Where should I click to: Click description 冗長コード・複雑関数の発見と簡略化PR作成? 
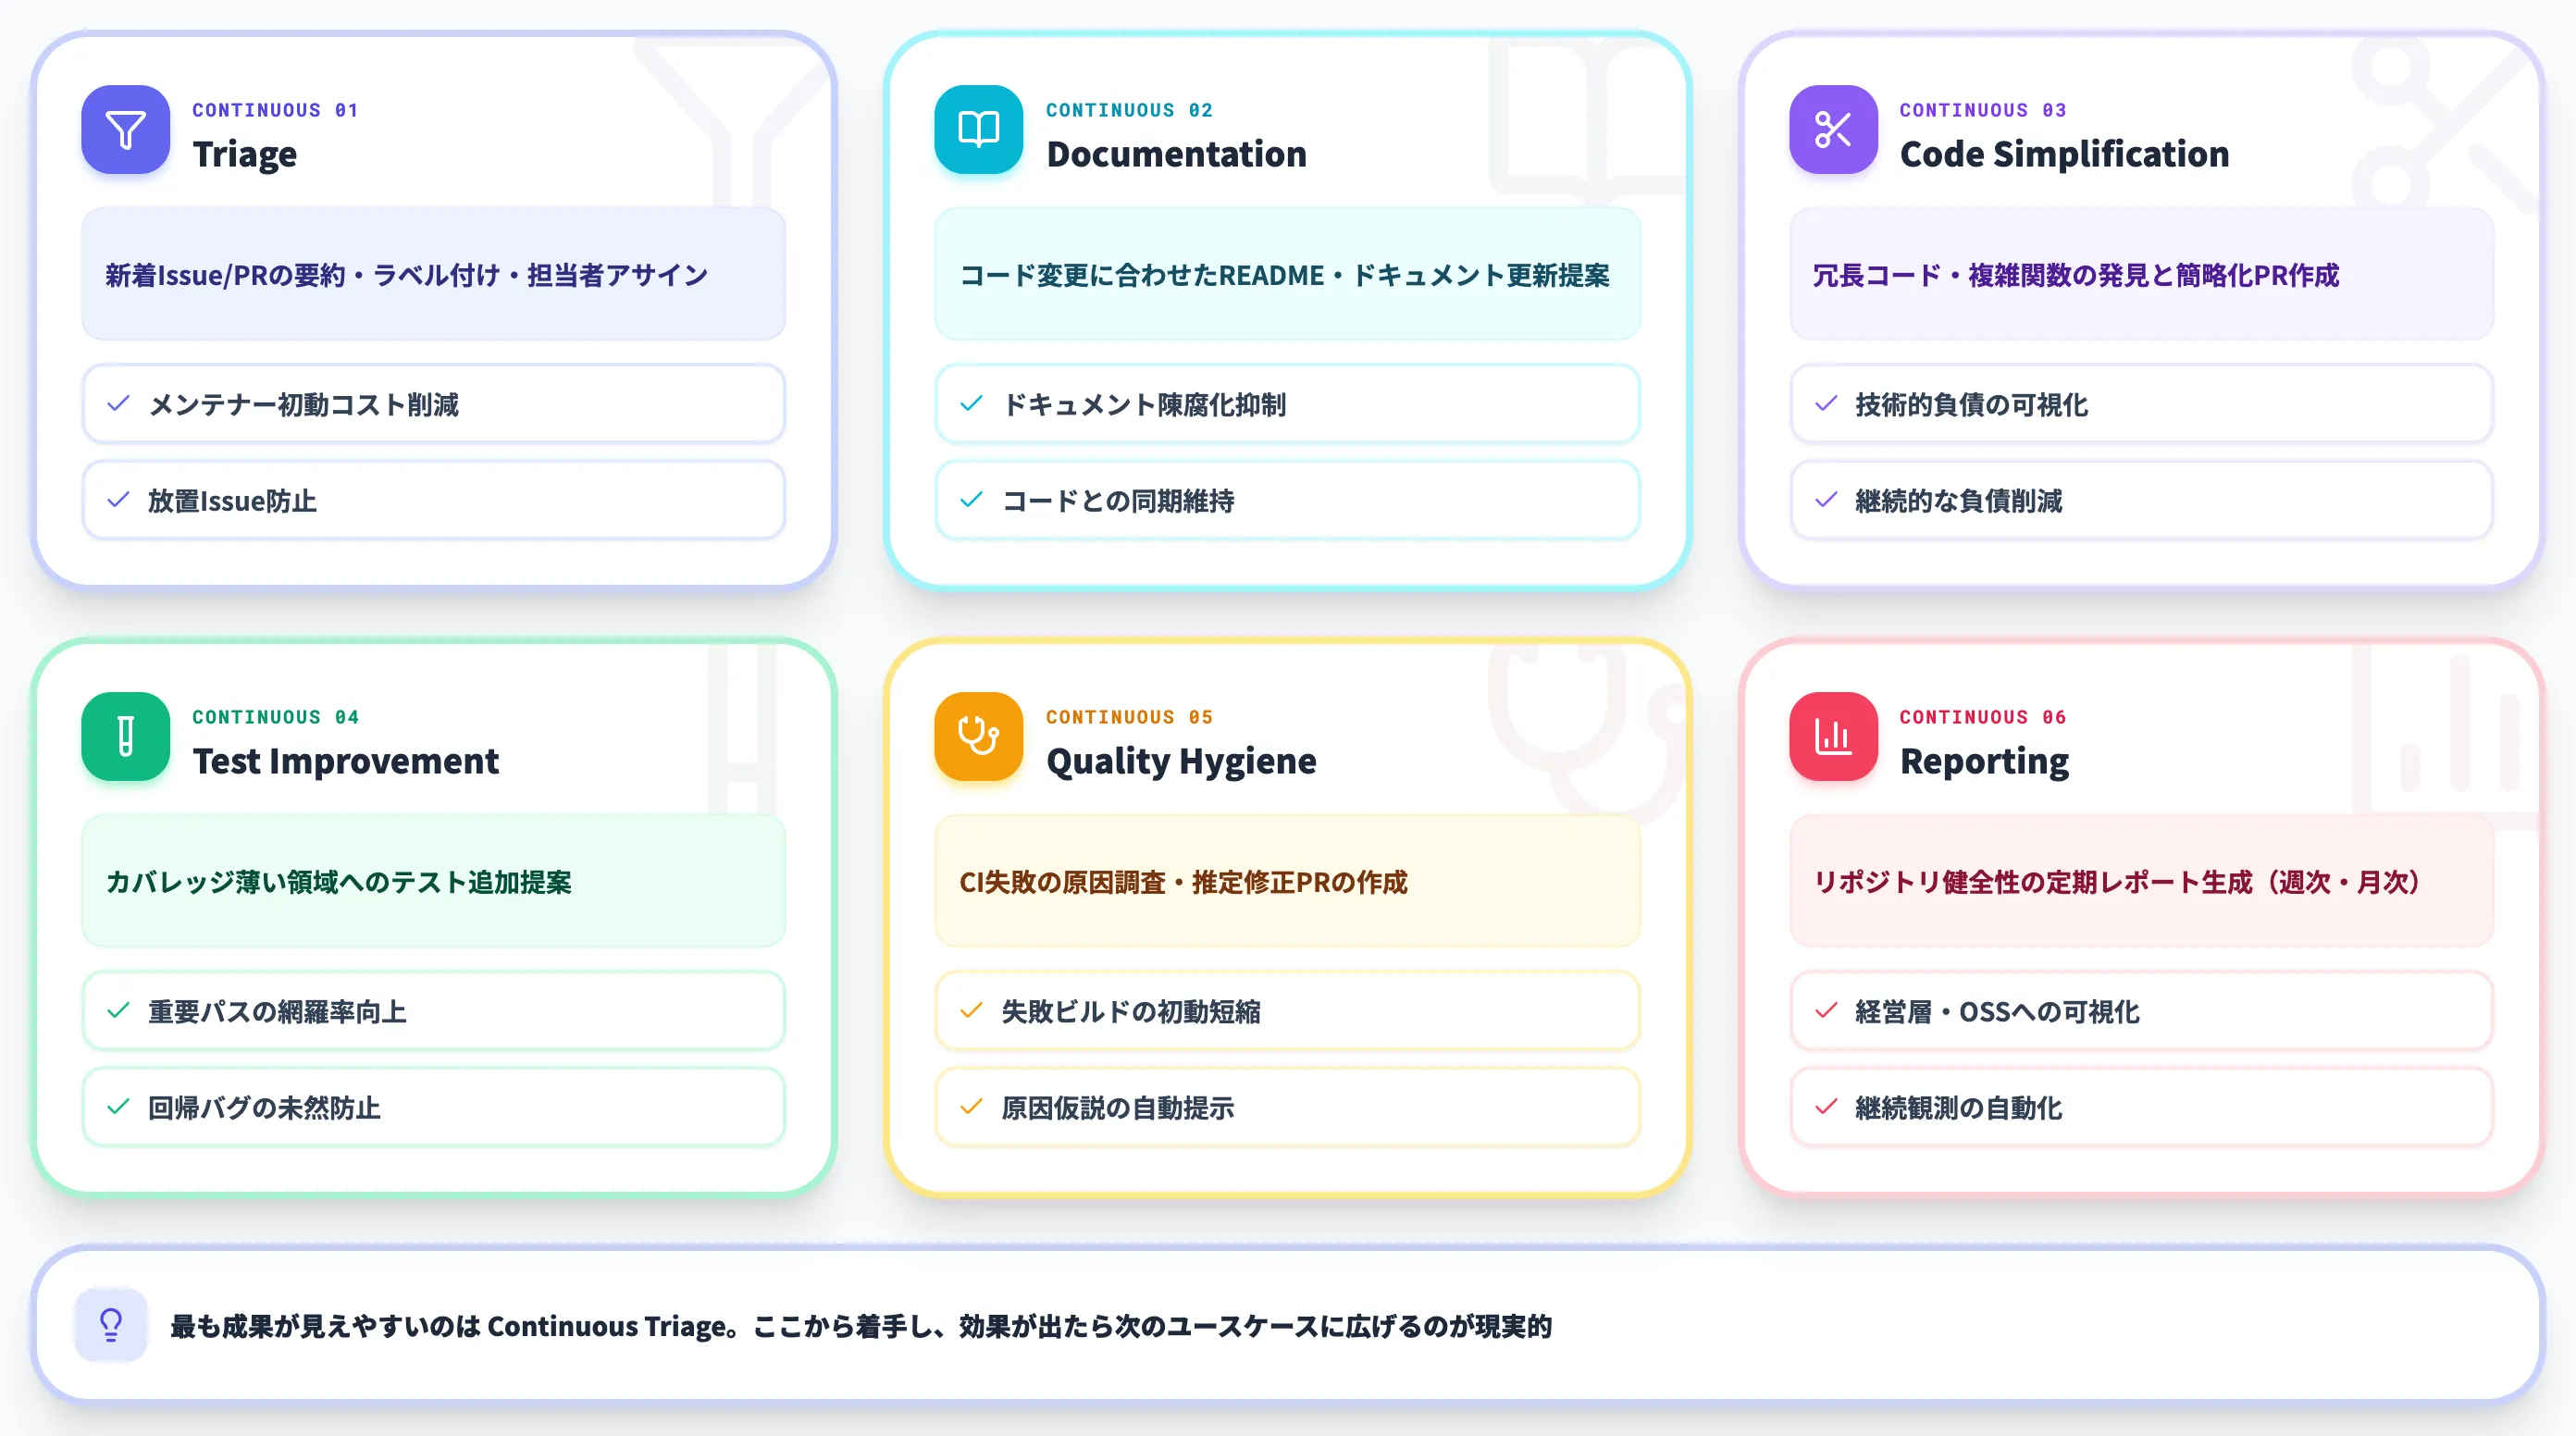[2076, 275]
